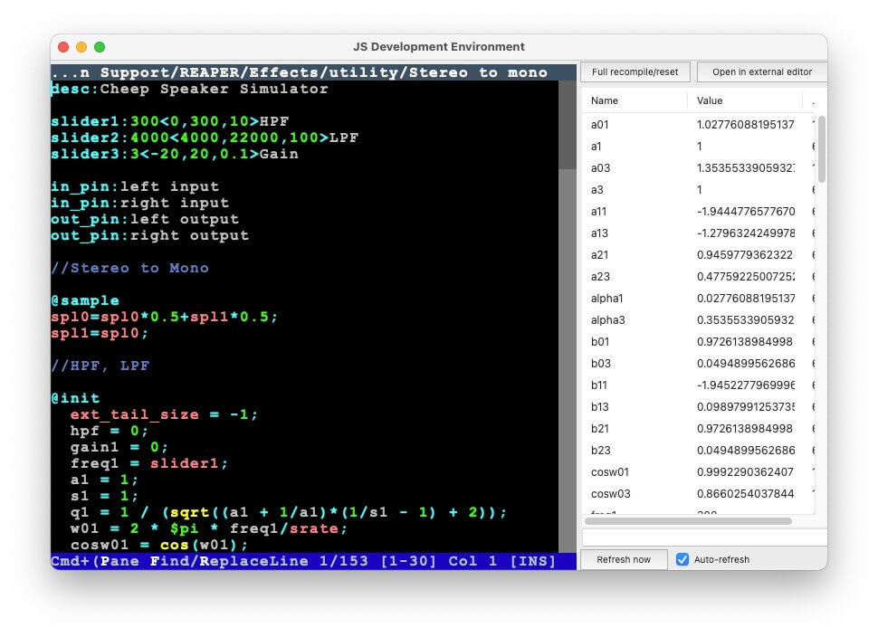Click the slider1 HPF definition line
This screenshot has height=637, width=878.
pos(170,121)
